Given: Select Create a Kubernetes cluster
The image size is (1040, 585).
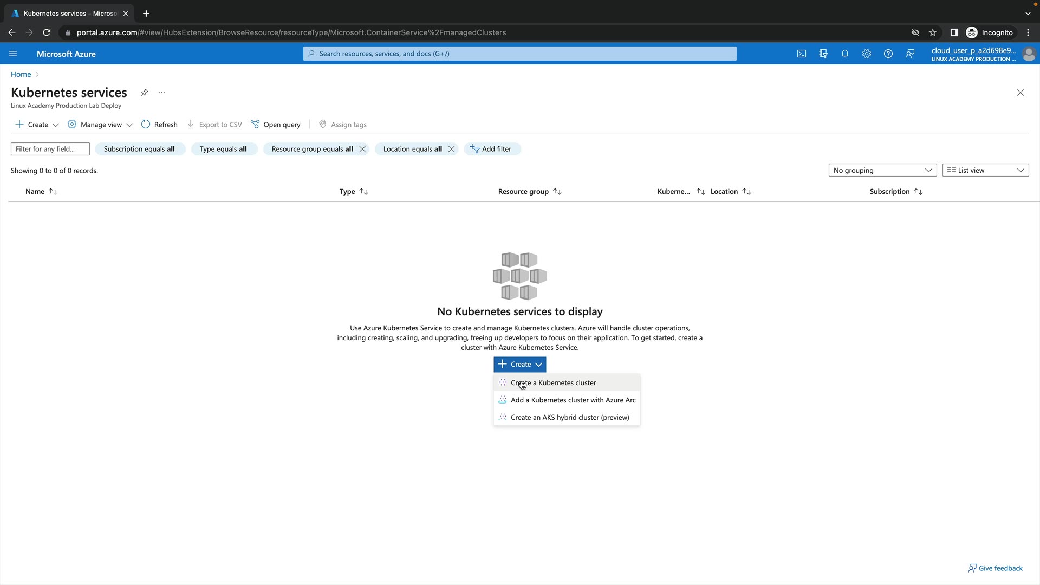Looking at the screenshot, I should (x=553, y=383).
